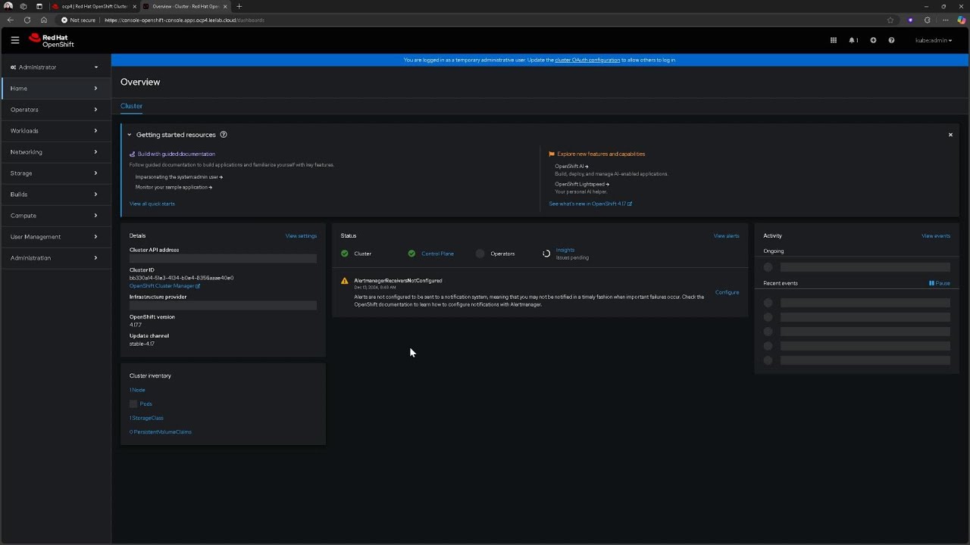
Task: Open the 1 StorageClass inventory link
Action: pos(146,418)
